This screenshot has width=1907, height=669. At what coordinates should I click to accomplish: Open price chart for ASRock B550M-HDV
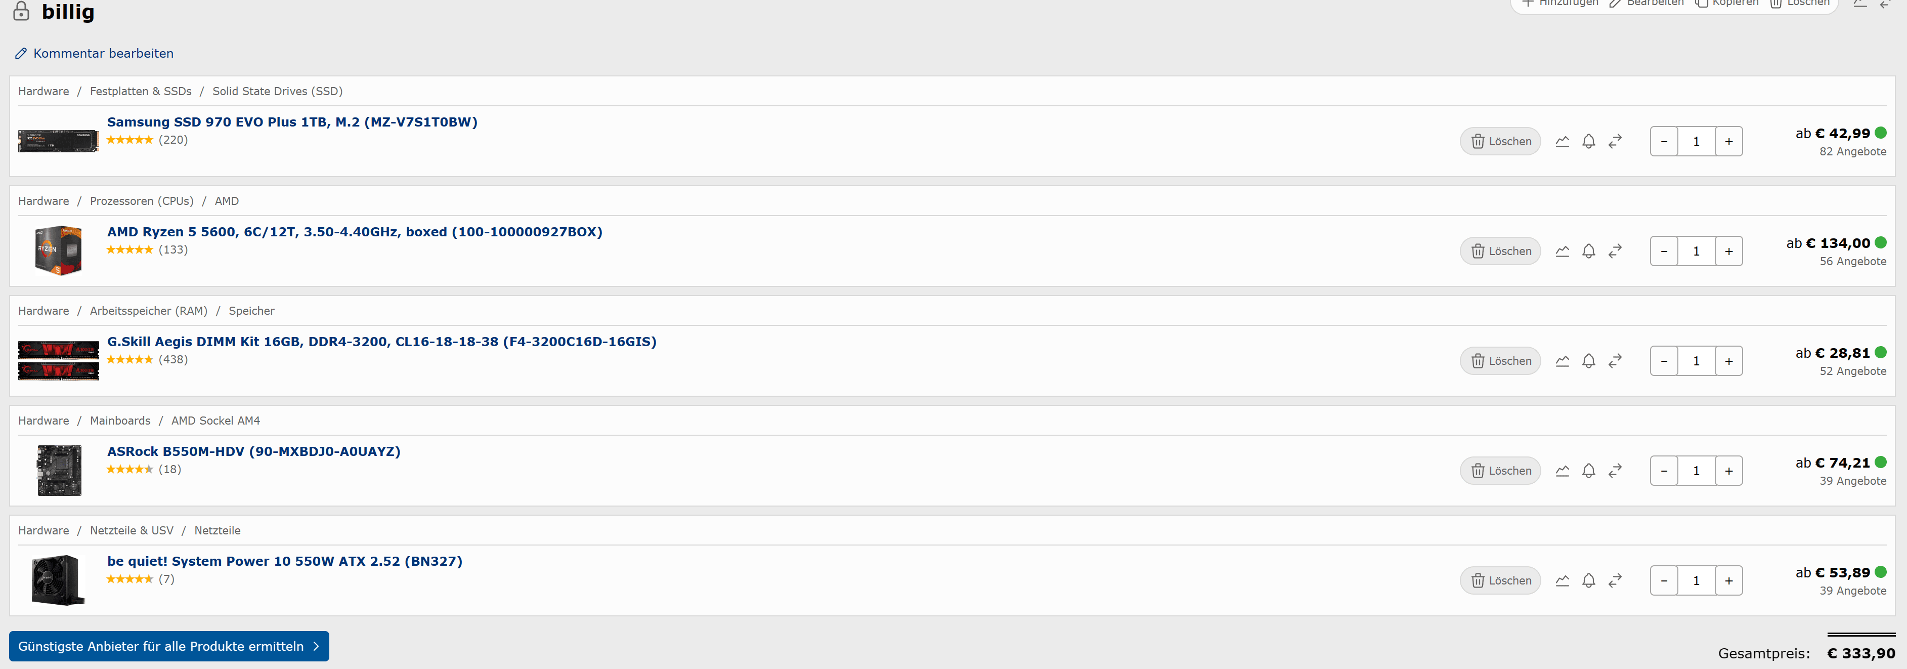(x=1562, y=471)
